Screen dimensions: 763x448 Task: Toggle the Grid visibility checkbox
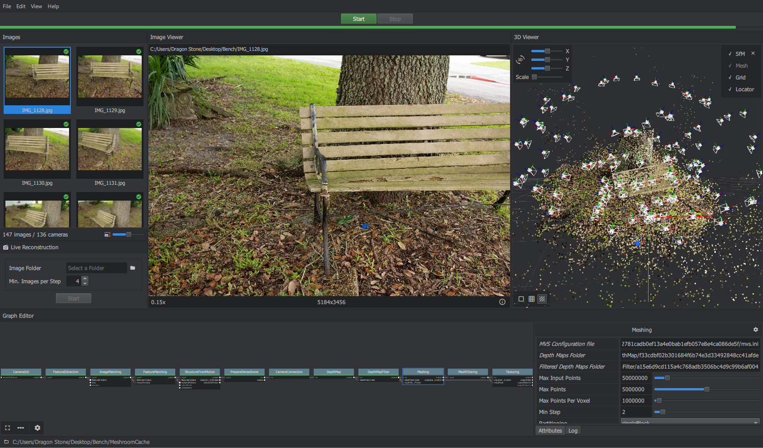[x=730, y=78]
